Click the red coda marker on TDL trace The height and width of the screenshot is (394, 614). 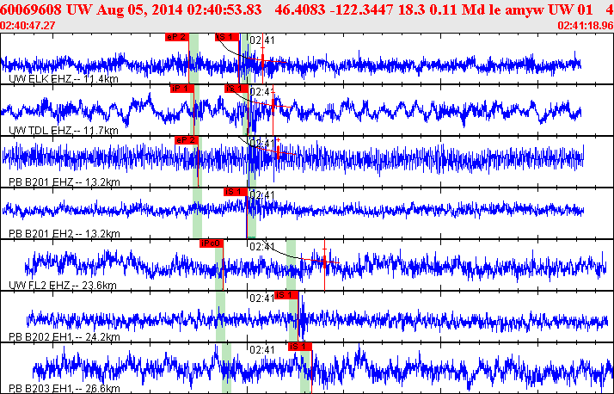pyautogui.click(x=273, y=105)
